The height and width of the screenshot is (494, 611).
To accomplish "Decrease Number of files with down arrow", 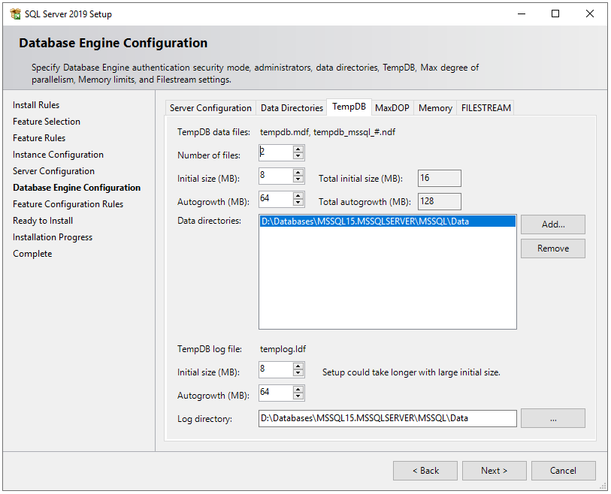I will point(298,156).
